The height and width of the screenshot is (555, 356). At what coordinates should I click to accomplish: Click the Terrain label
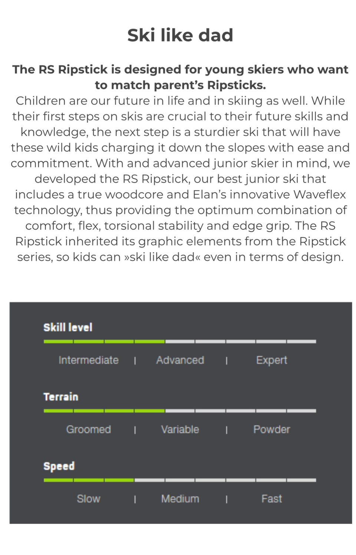(61, 397)
